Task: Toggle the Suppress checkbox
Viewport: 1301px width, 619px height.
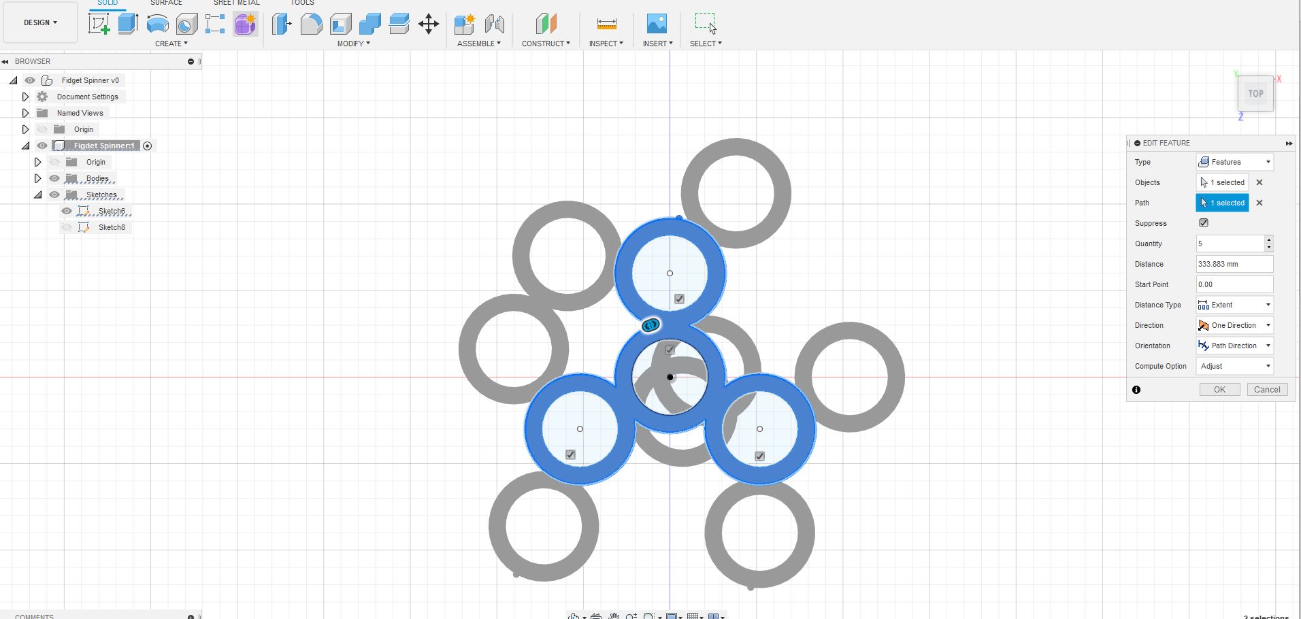Action: pyautogui.click(x=1204, y=223)
